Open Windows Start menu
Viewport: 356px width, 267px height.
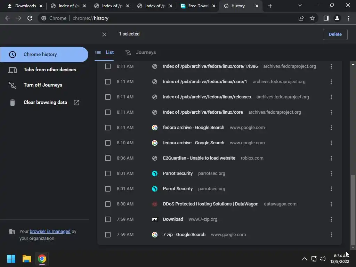(11, 259)
